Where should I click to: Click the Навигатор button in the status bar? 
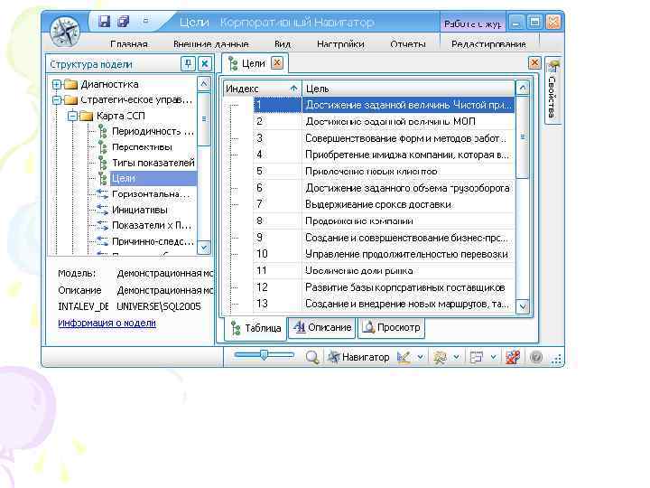(358, 357)
